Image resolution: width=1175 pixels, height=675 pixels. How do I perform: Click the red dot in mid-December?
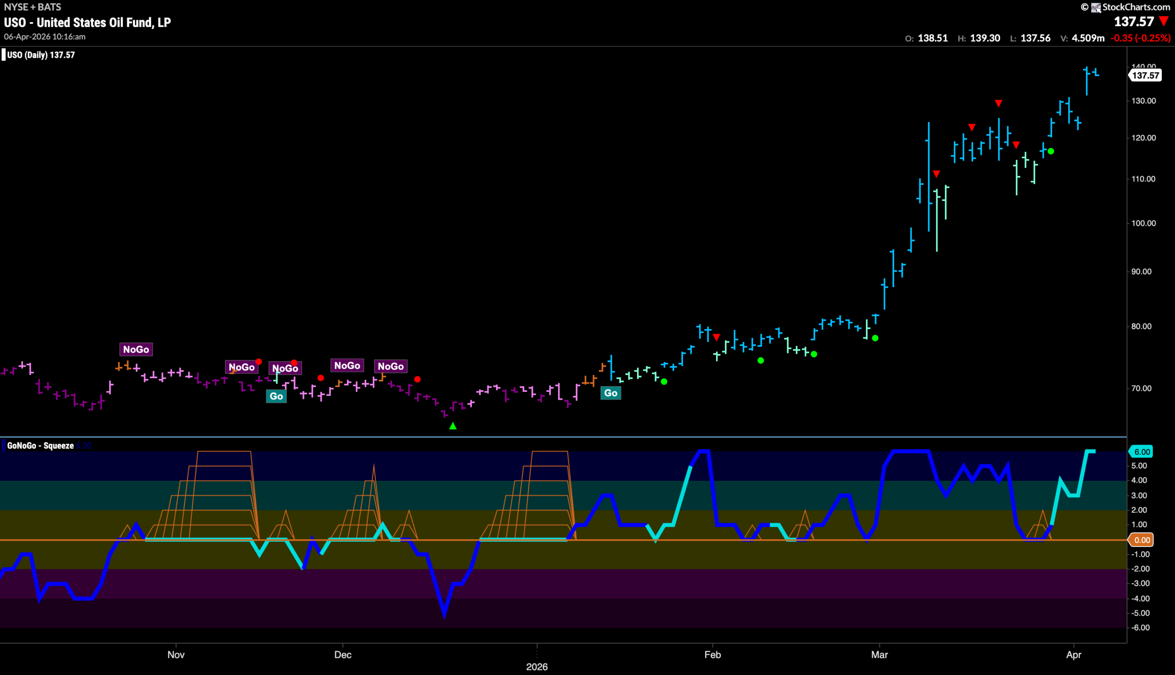pos(417,379)
